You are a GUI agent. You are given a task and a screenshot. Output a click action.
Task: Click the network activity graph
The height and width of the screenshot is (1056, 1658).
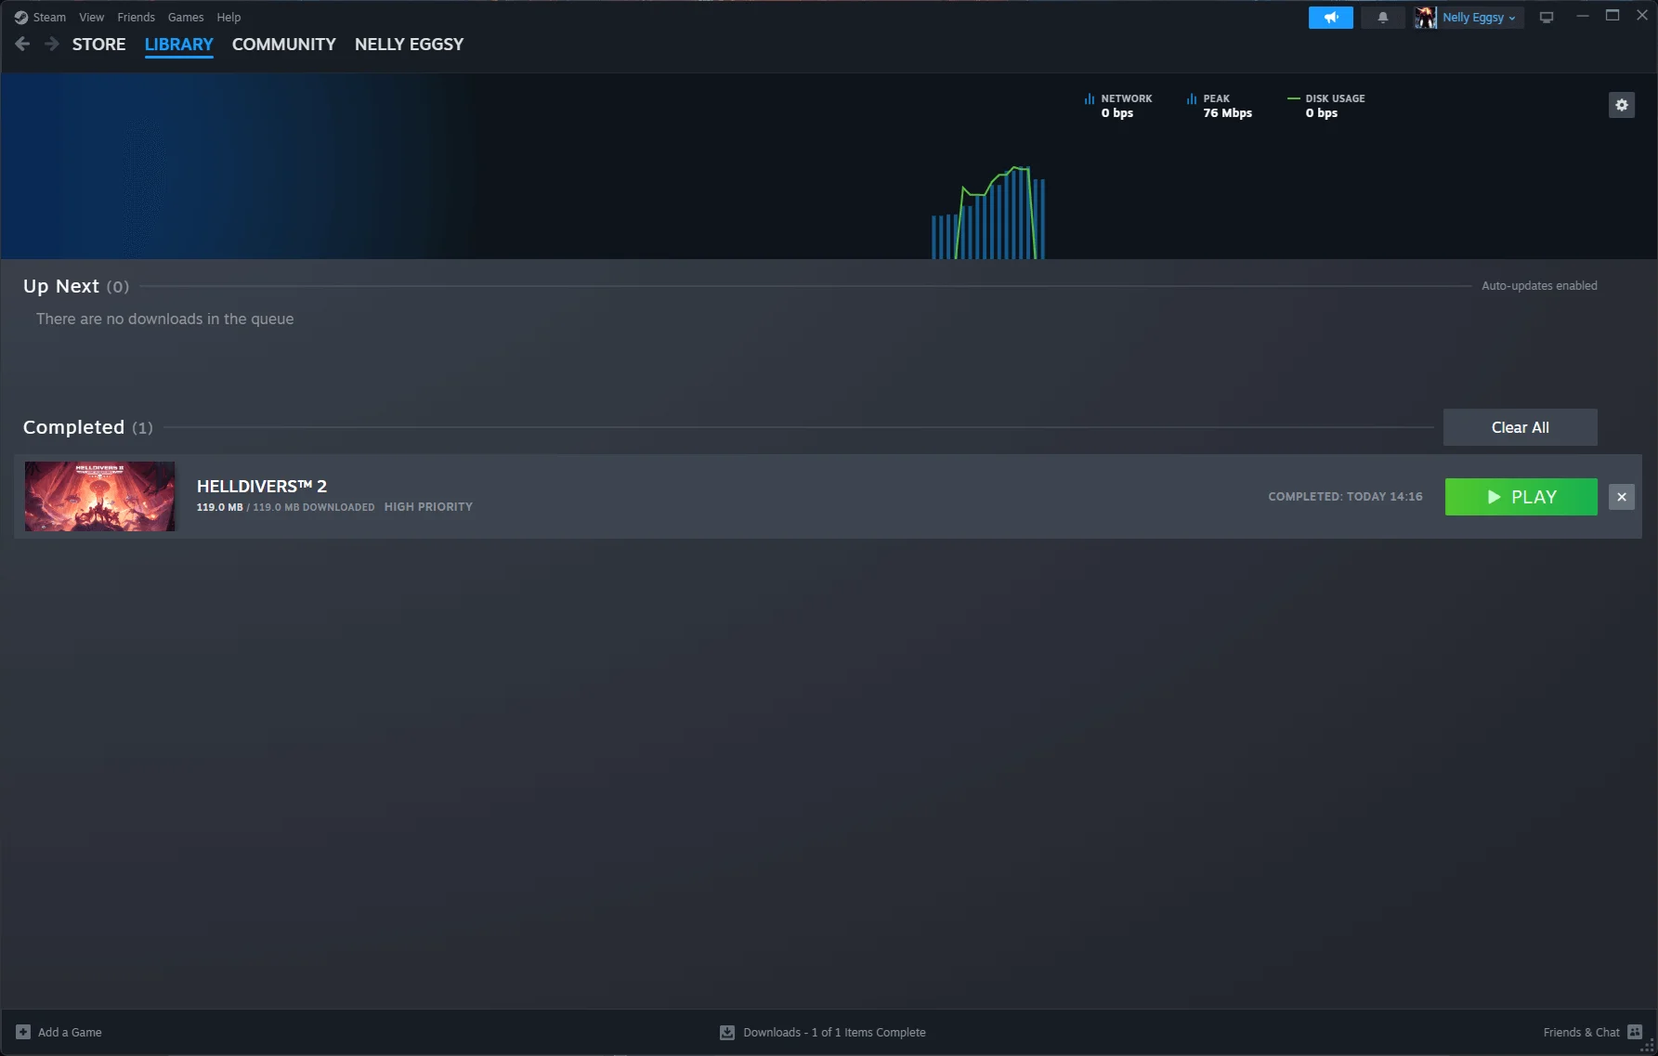[x=988, y=212]
